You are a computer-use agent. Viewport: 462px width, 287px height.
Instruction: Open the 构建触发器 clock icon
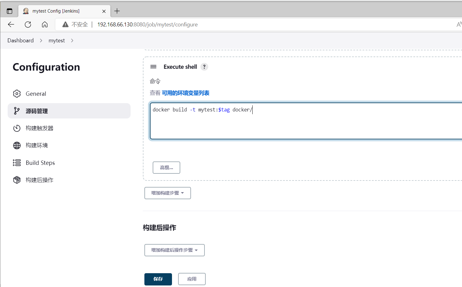click(x=17, y=128)
